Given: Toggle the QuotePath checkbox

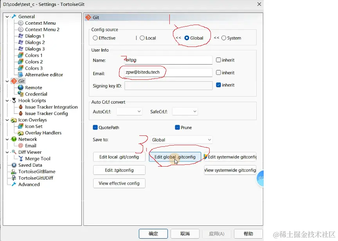Looking at the screenshot, I should click(95, 128).
